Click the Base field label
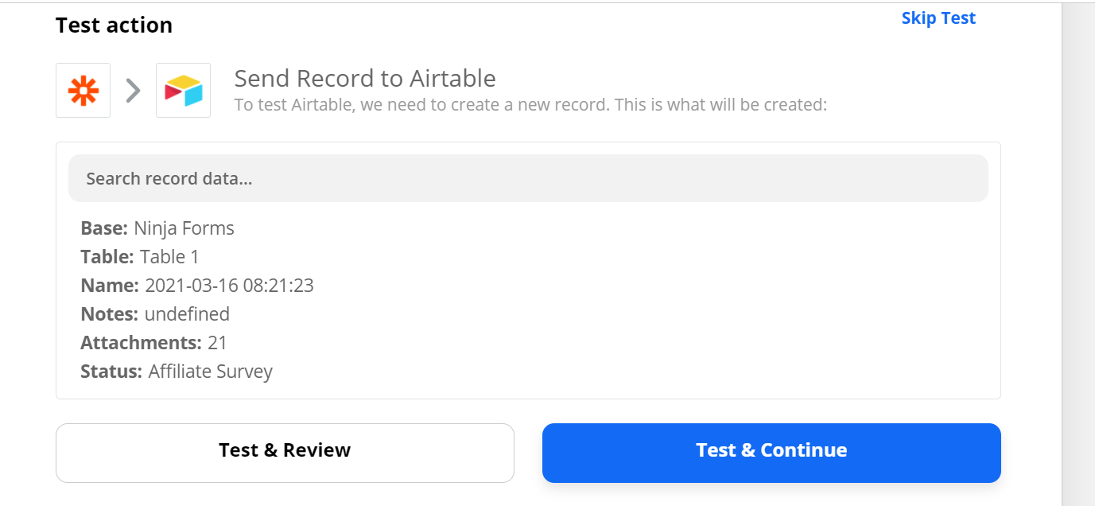 click(104, 228)
